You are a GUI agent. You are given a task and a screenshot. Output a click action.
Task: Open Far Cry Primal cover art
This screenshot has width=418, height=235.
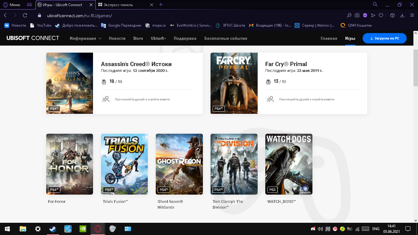pos(234,83)
